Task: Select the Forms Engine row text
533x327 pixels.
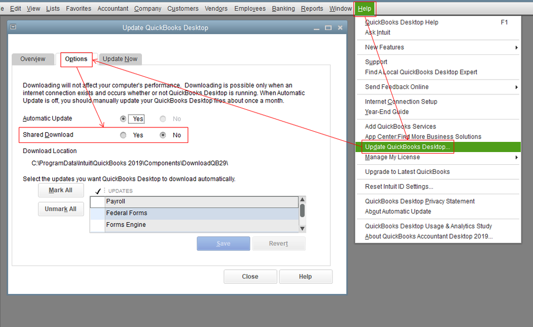Action: click(126, 225)
